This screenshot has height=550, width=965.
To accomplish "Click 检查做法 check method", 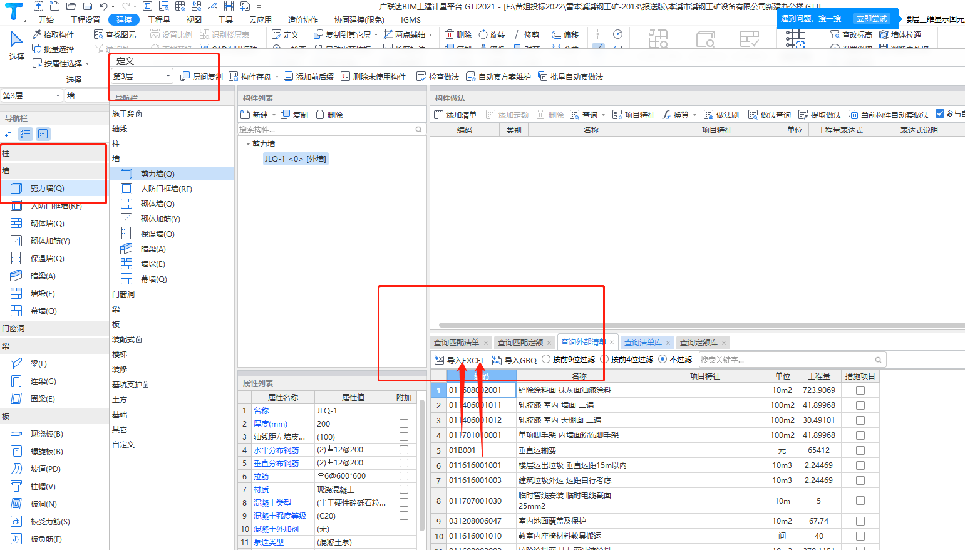I will (x=438, y=76).
